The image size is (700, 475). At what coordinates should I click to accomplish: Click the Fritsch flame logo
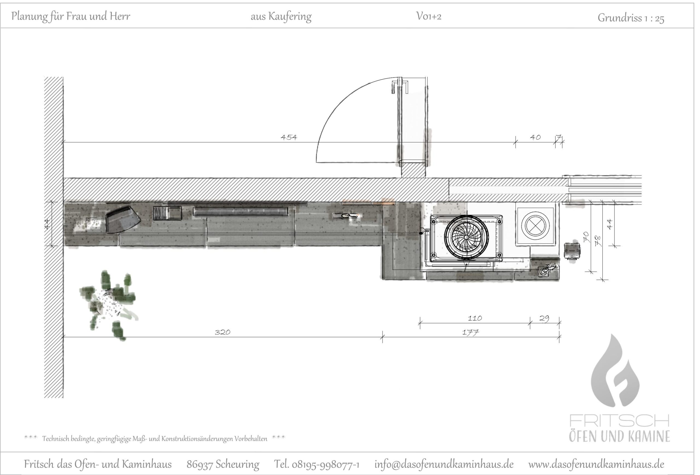[615, 370]
